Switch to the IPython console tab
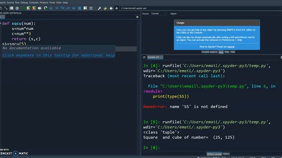The height and width of the screenshot is (158, 282). tap(214, 154)
